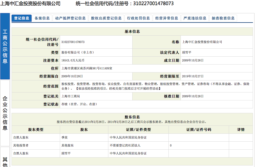The height and width of the screenshot is (167, 255).
Task: View the 行政处罚信息 tab
Action: tap(138, 18)
